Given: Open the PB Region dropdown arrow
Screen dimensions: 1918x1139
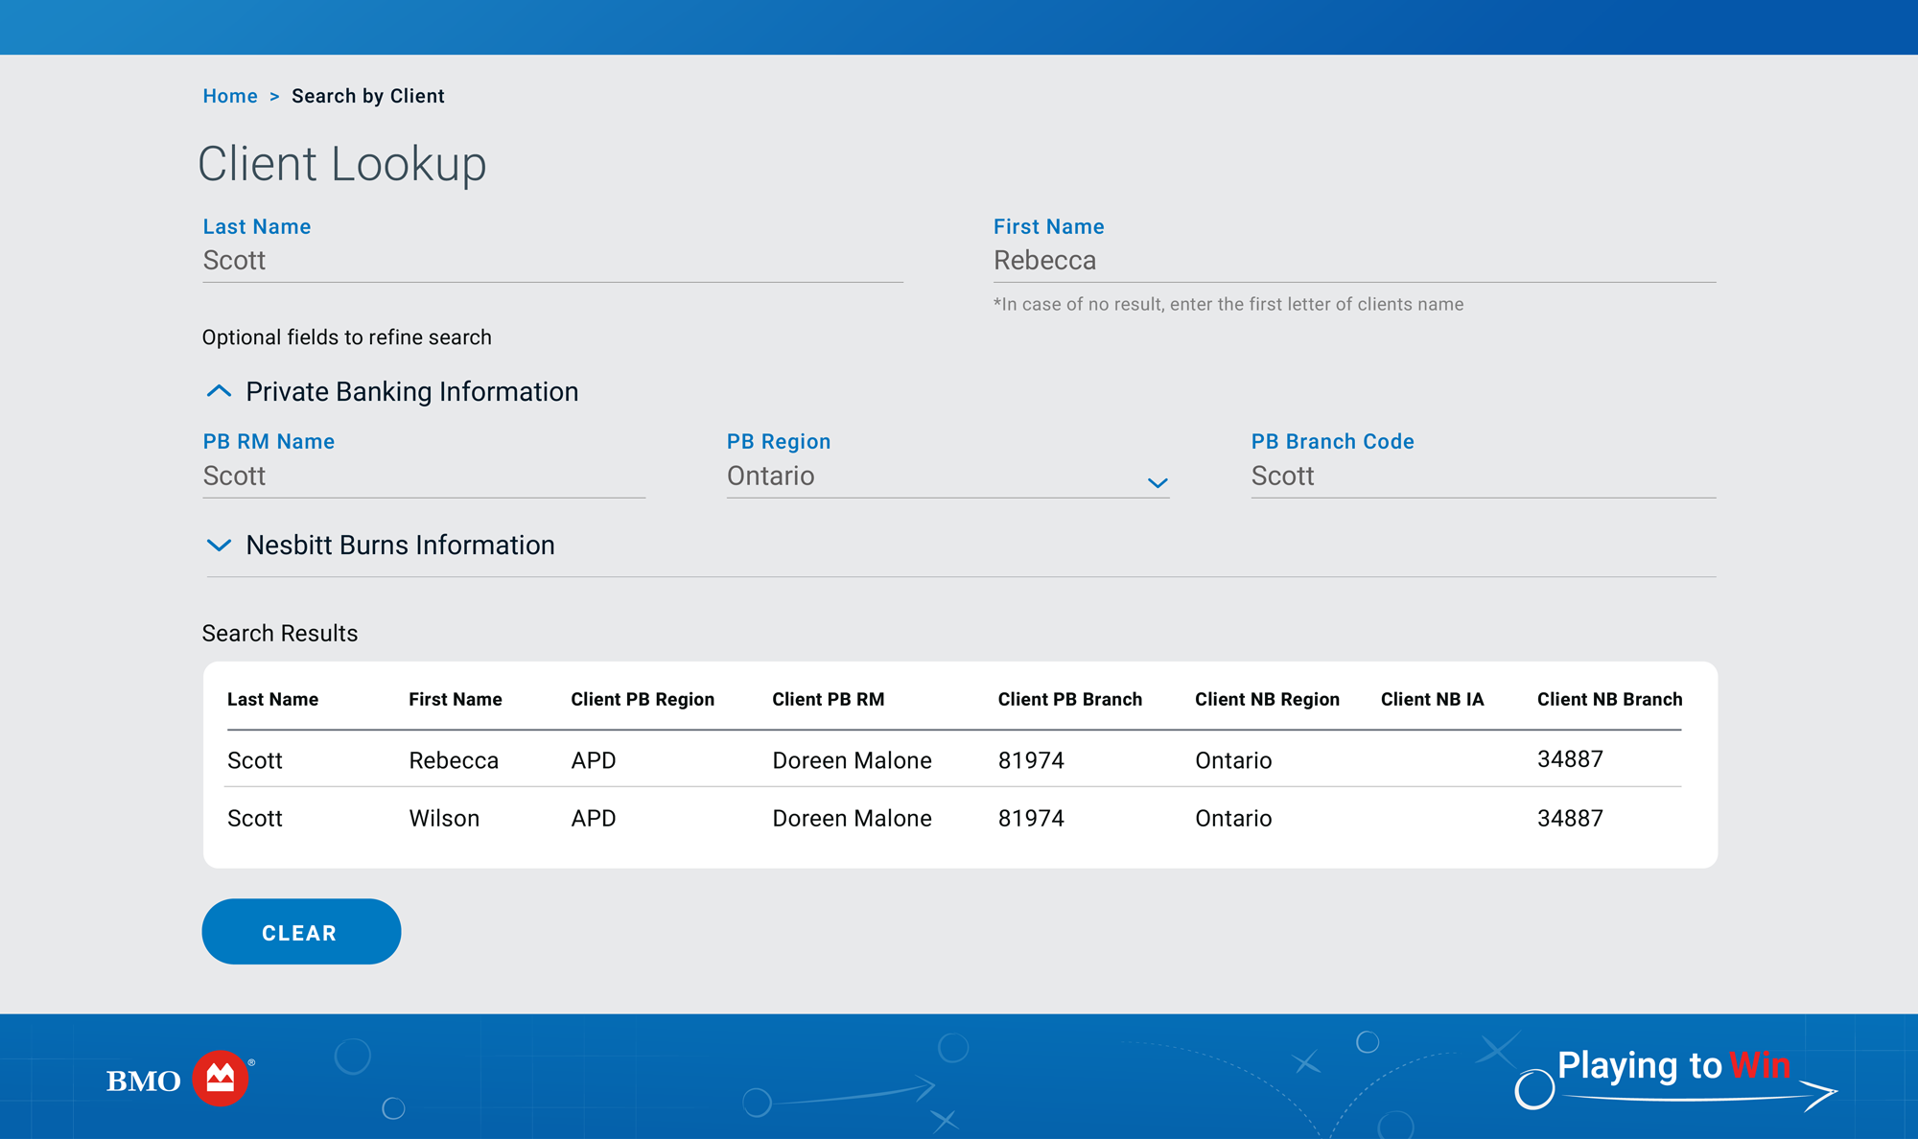Looking at the screenshot, I should (x=1157, y=482).
